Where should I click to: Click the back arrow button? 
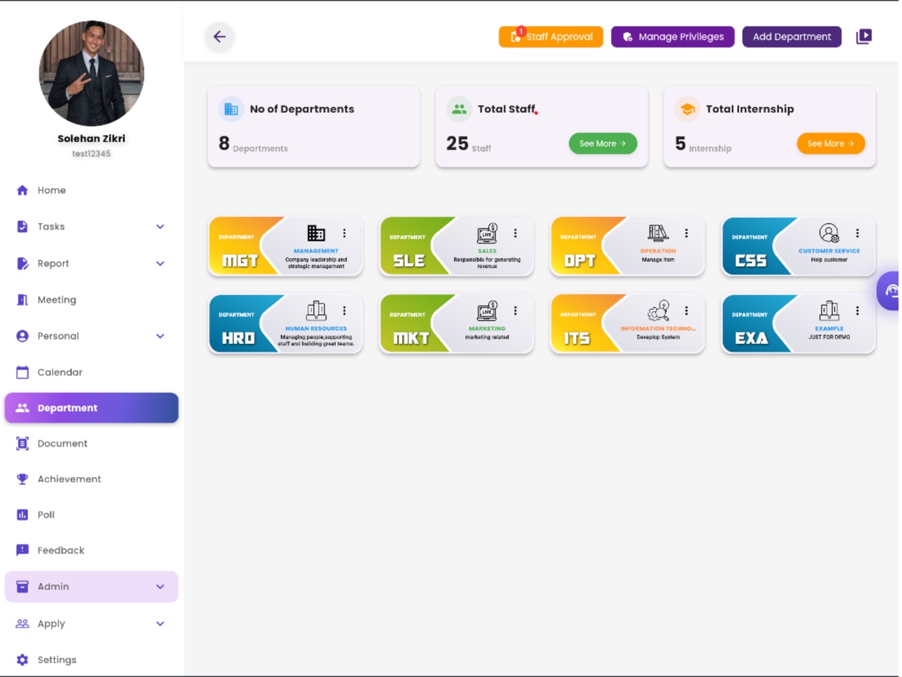coord(220,36)
